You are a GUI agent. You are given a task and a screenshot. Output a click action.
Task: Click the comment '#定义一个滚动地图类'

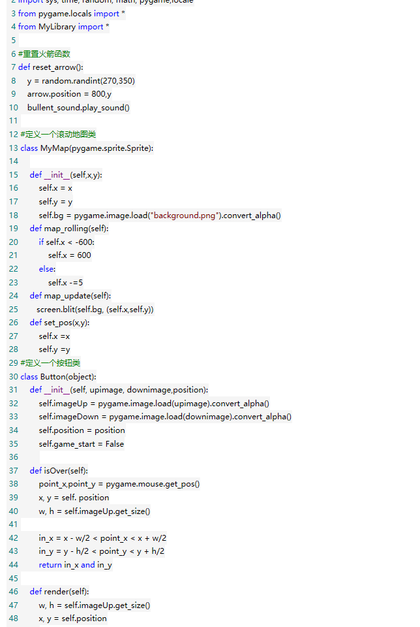pyautogui.click(x=58, y=135)
